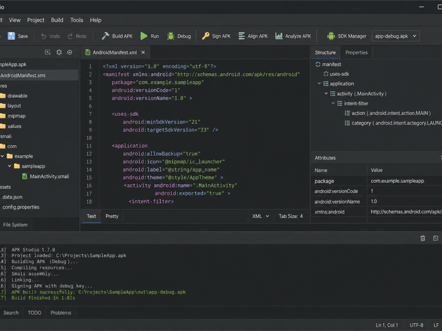Click the Align APK lines icon

241,36
